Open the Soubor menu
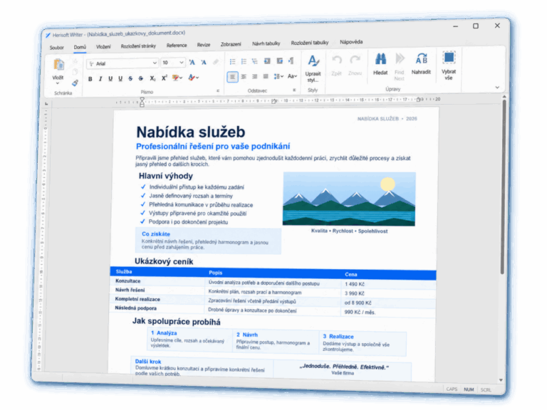The height and width of the screenshot is (410, 547). pyautogui.click(x=56, y=48)
